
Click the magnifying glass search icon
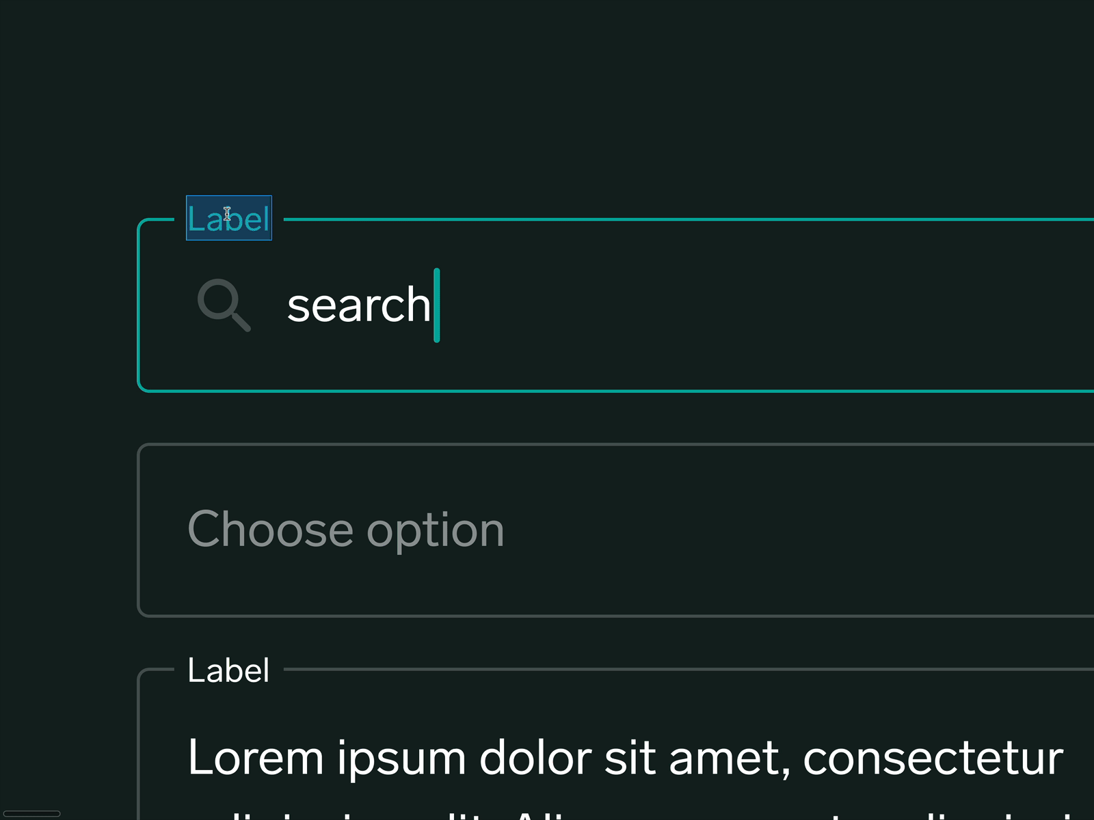pos(223,304)
